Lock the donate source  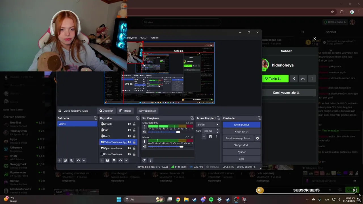tap(134, 124)
